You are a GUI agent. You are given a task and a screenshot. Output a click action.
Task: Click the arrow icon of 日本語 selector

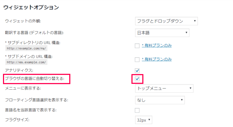(x=186, y=33)
